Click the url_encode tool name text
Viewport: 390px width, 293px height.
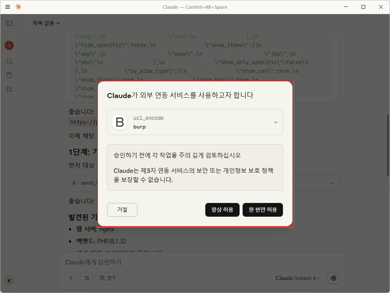149,118
